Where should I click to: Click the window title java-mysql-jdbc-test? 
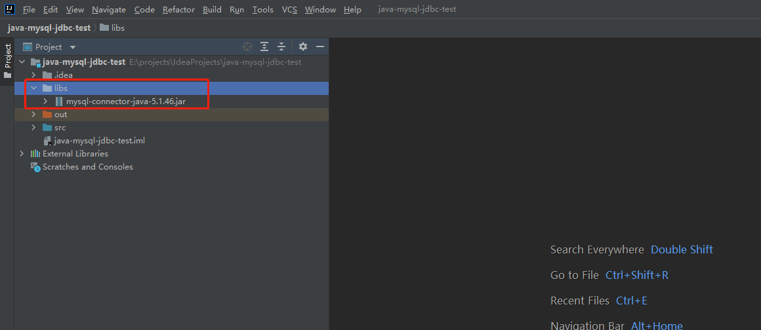click(417, 9)
